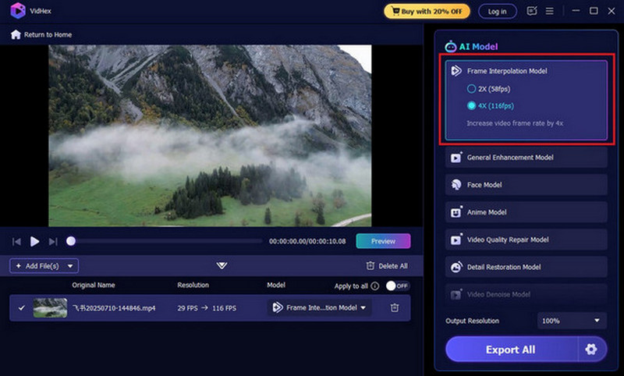Open the hamburger menu in title bar
The image size is (624, 376).
click(550, 11)
